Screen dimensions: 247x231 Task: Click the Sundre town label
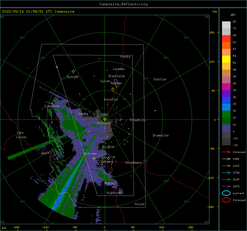tap(83, 114)
